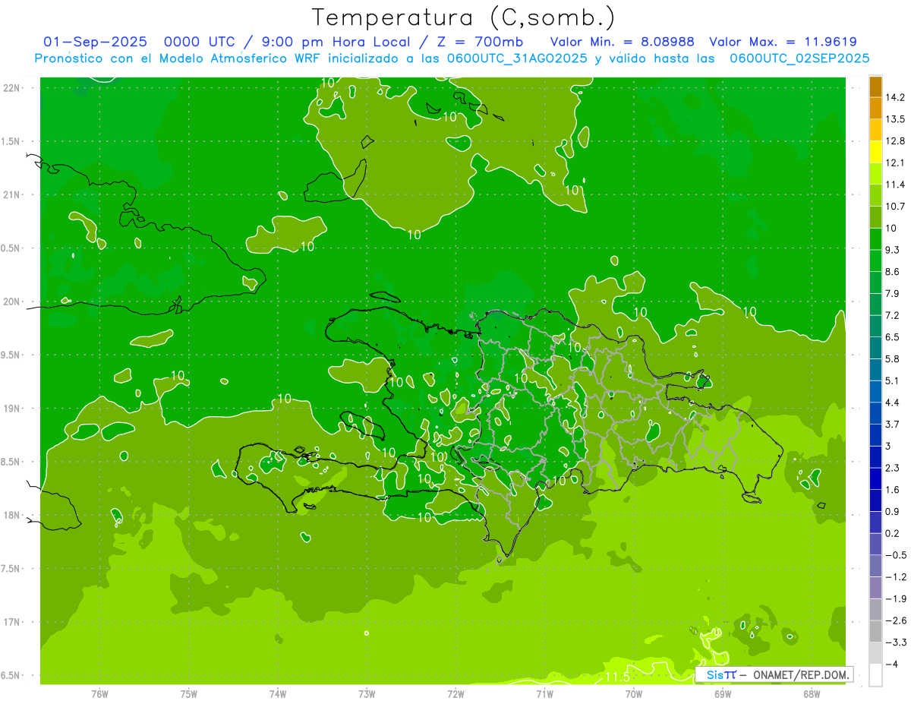Click the '2.3' colorbar value
This screenshot has height=704, width=911.
pos(892,468)
